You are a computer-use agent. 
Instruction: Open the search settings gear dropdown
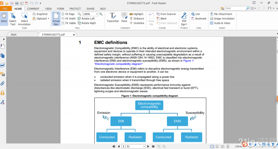coord(253,8)
